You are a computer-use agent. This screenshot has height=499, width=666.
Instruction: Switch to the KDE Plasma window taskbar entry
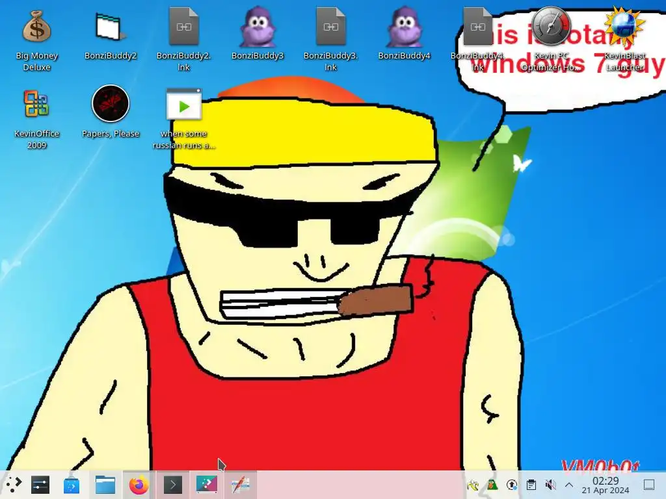pos(207,485)
